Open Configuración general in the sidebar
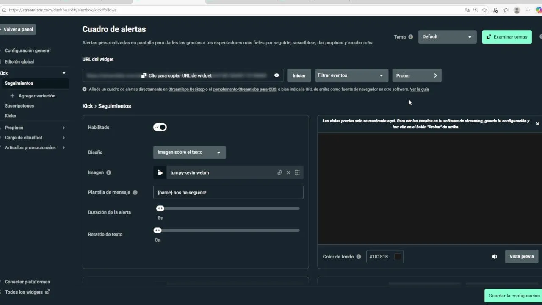The image size is (542, 305). 28,50
